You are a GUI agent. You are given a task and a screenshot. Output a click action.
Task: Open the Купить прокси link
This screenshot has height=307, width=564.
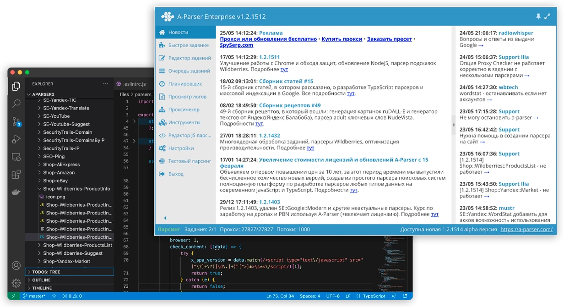tap(342, 39)
